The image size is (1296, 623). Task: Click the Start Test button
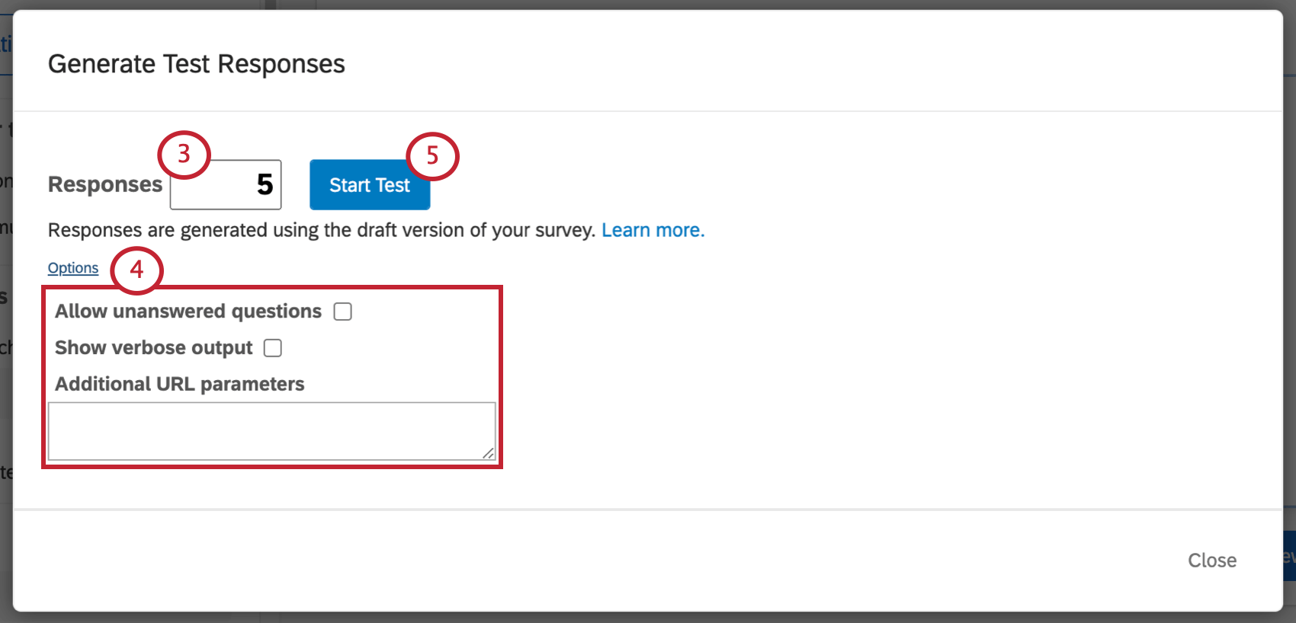(370, 185)
